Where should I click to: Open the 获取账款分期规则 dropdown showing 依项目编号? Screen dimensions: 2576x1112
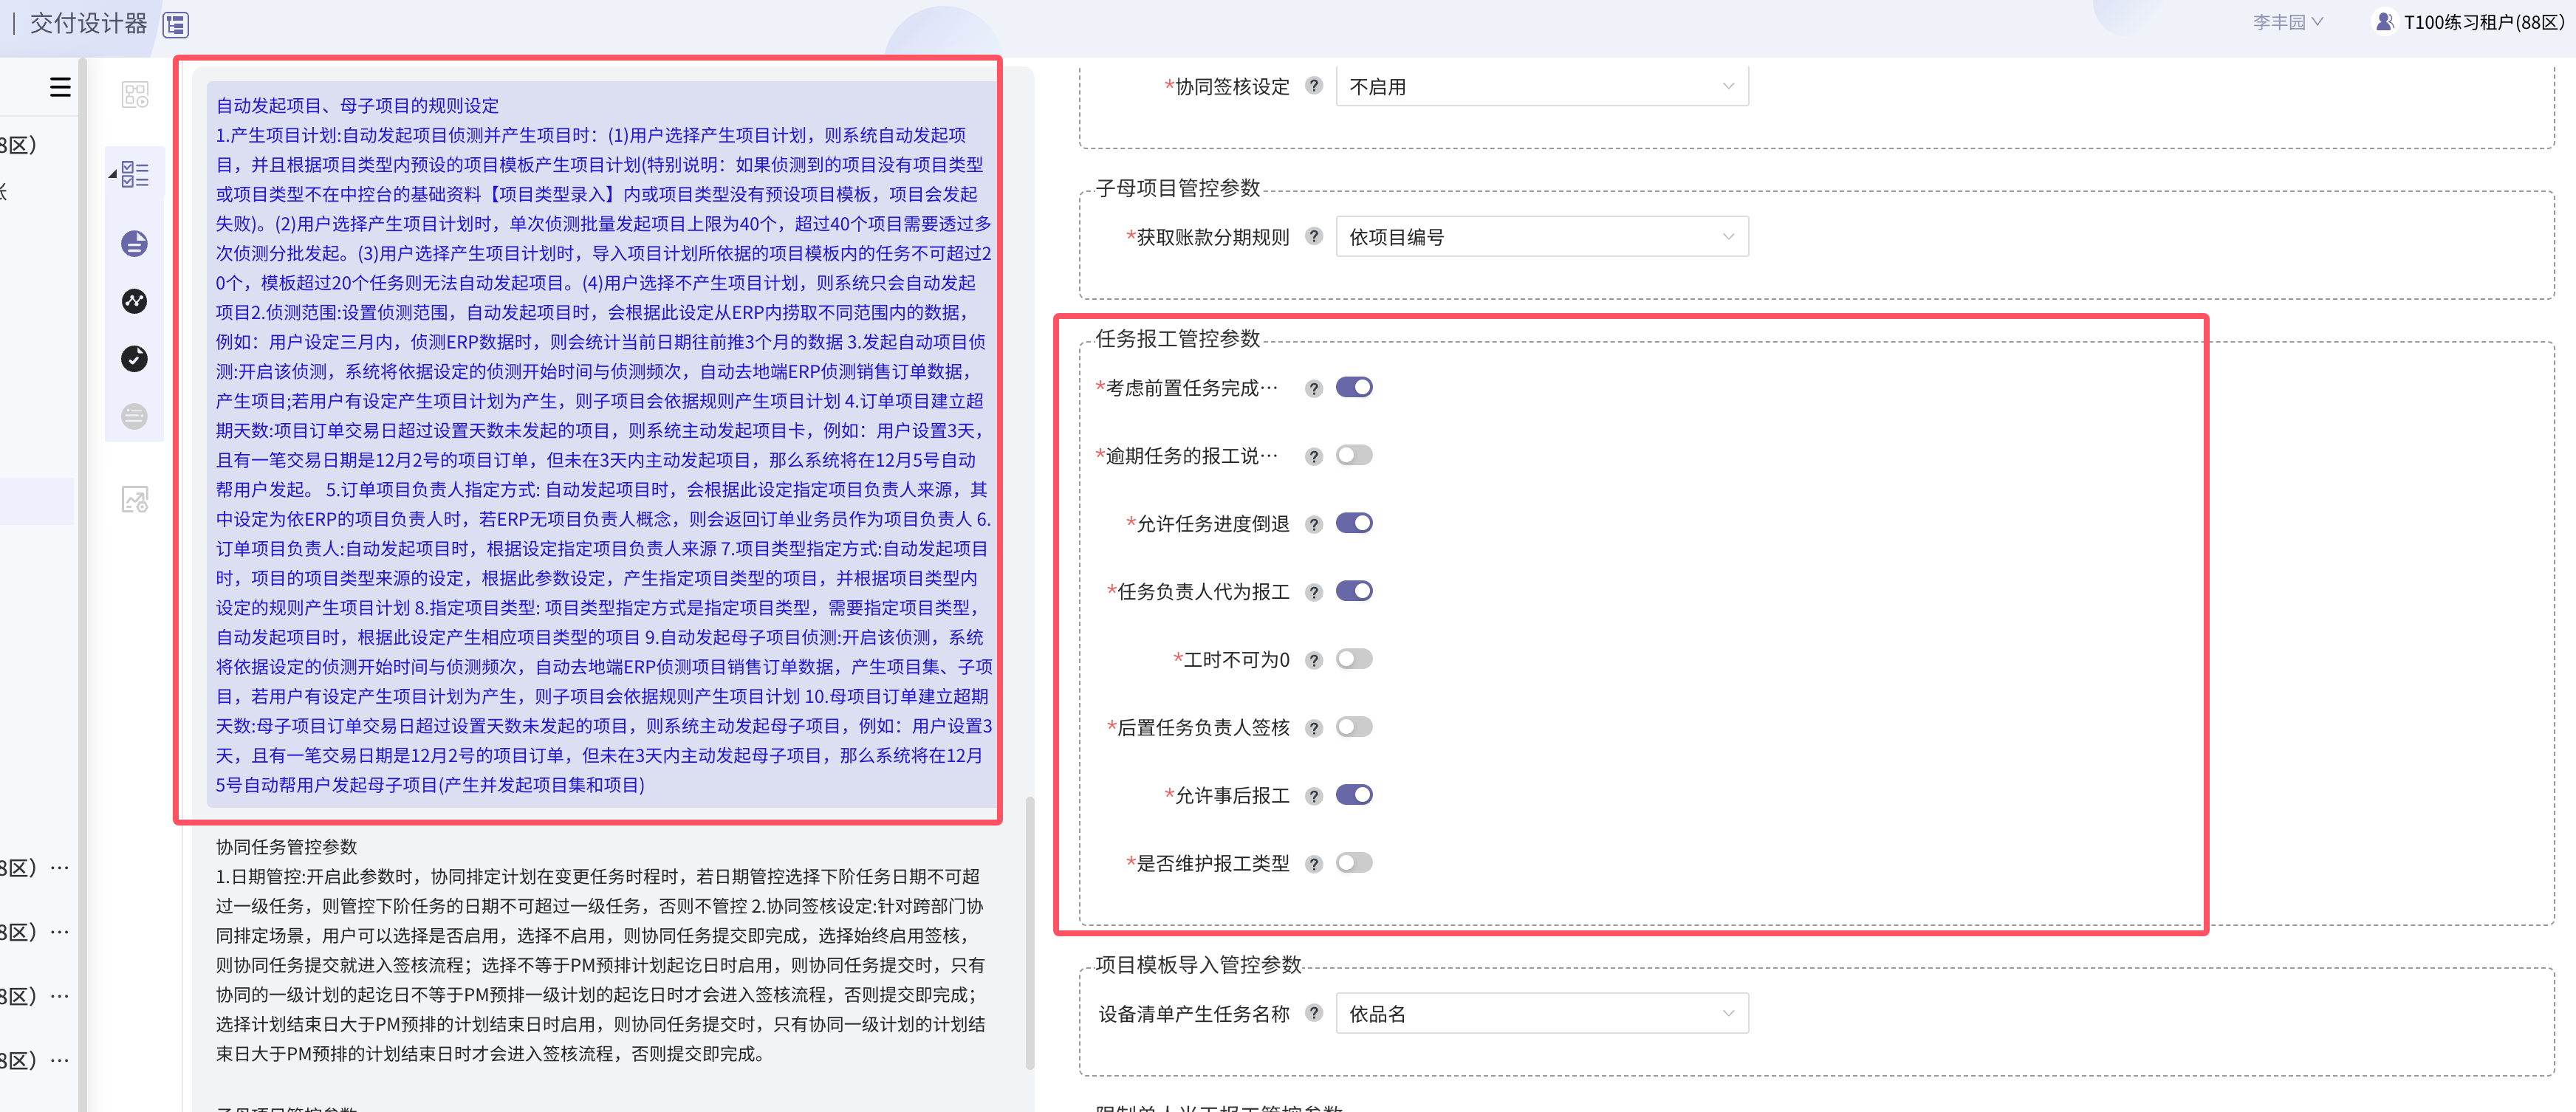pyautogui.click(x=1542, y=237)
